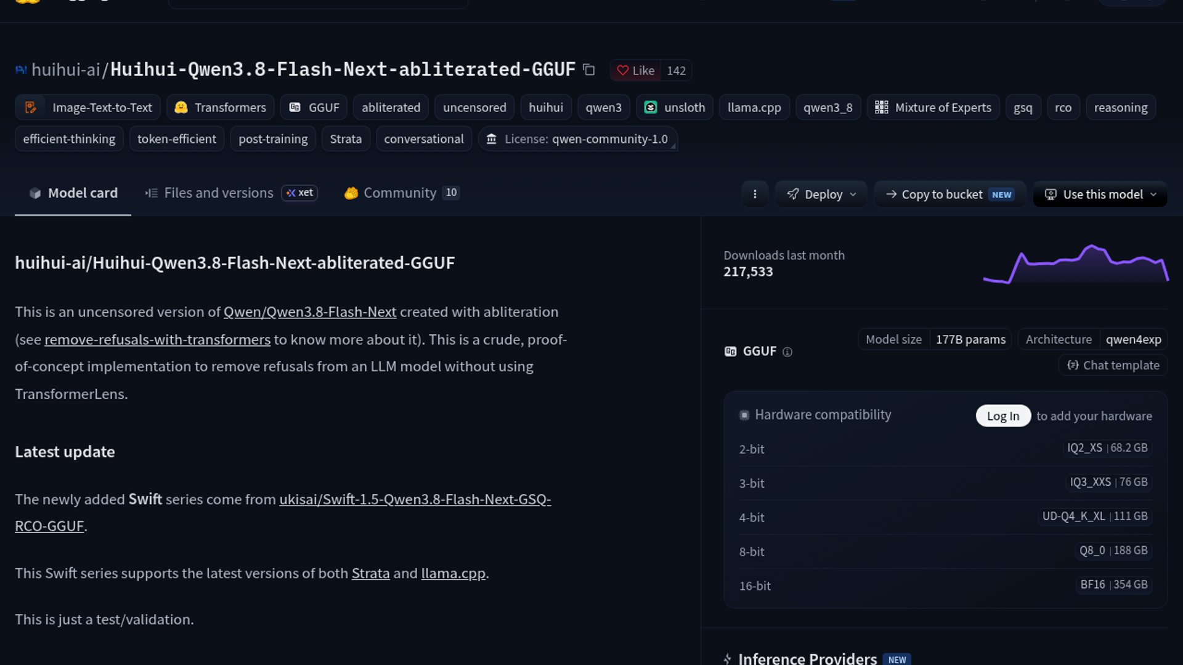Open the Chat template button
The image size is (1183, 665).
[1113, 366]
